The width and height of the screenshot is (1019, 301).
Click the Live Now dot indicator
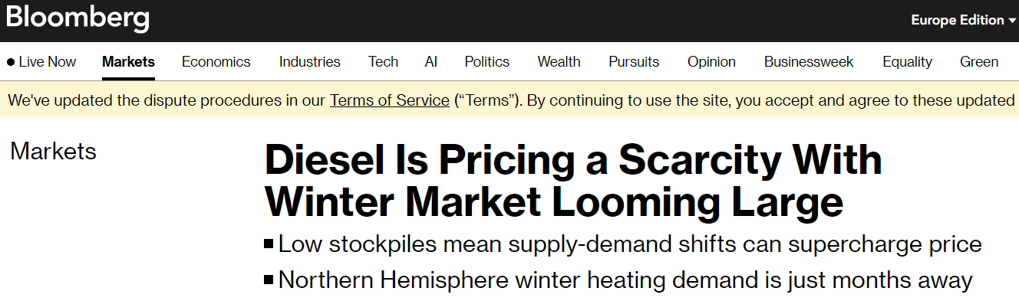(11, 63)
